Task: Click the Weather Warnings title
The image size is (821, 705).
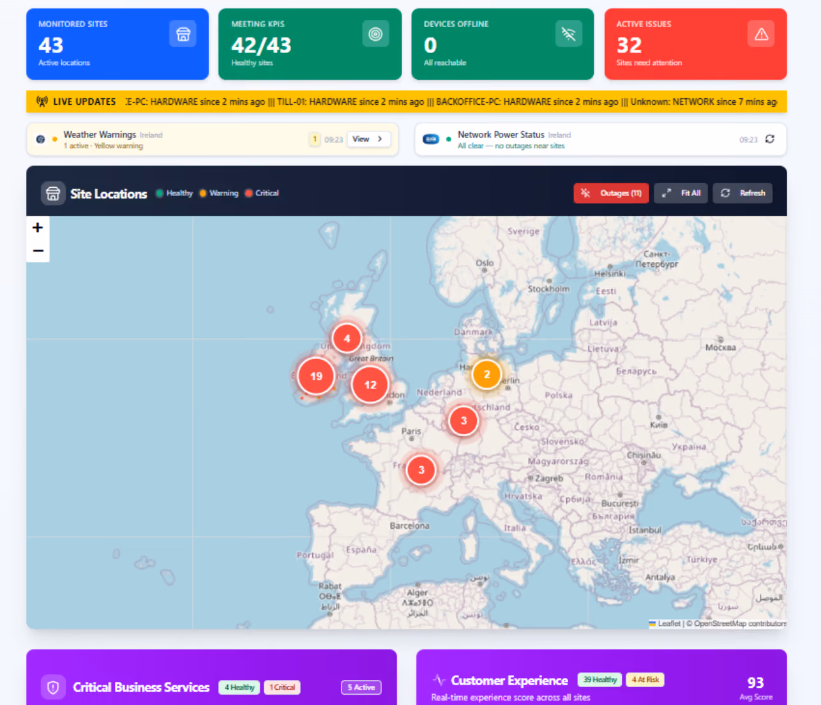Action: tap(100, 135)
